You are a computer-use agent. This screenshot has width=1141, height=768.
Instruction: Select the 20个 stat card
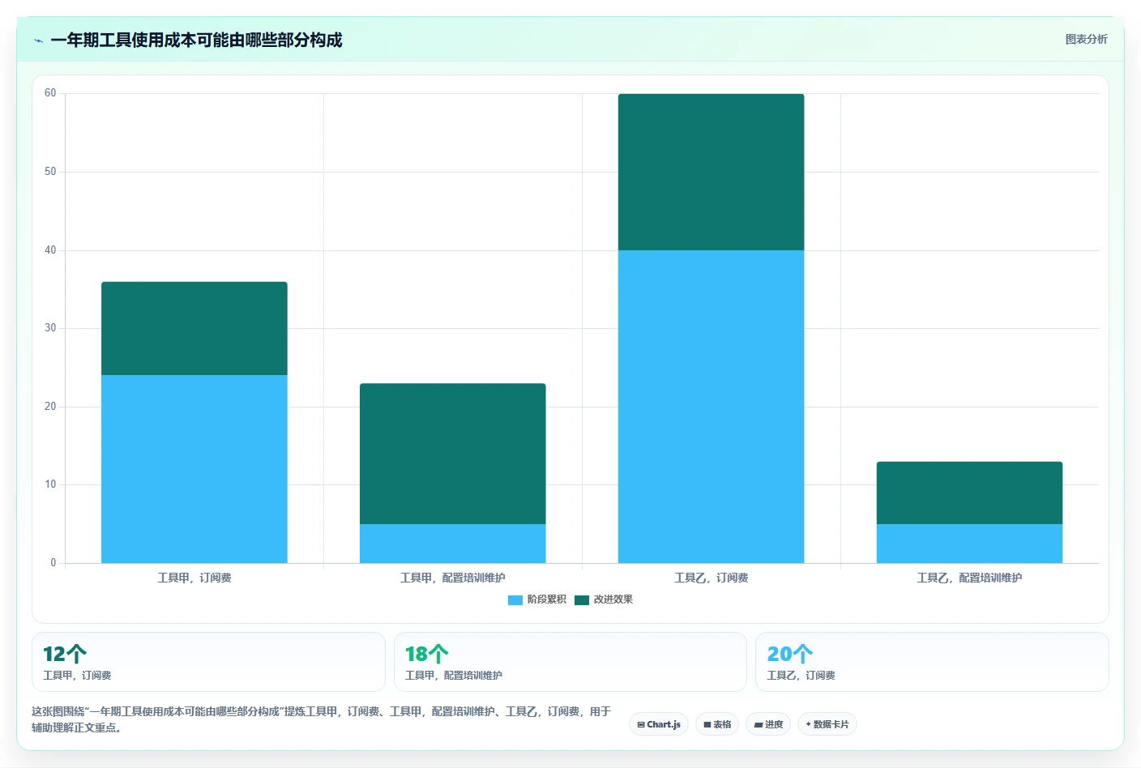(x=932, y=662)
